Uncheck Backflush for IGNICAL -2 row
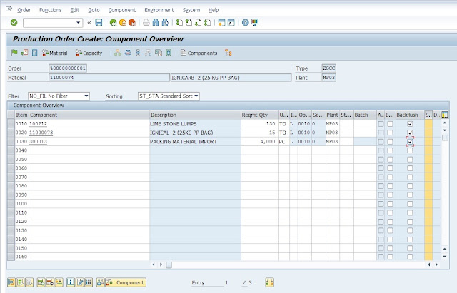The image size is (457, 293). click(410, 133)
